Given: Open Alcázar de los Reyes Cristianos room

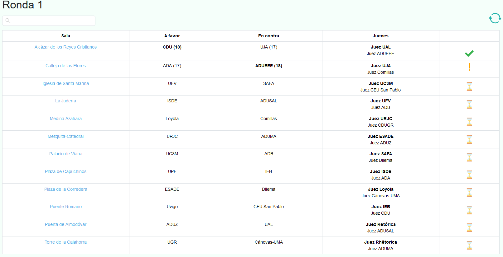Looking at the screenshot, I should click(x=65, y=47).
